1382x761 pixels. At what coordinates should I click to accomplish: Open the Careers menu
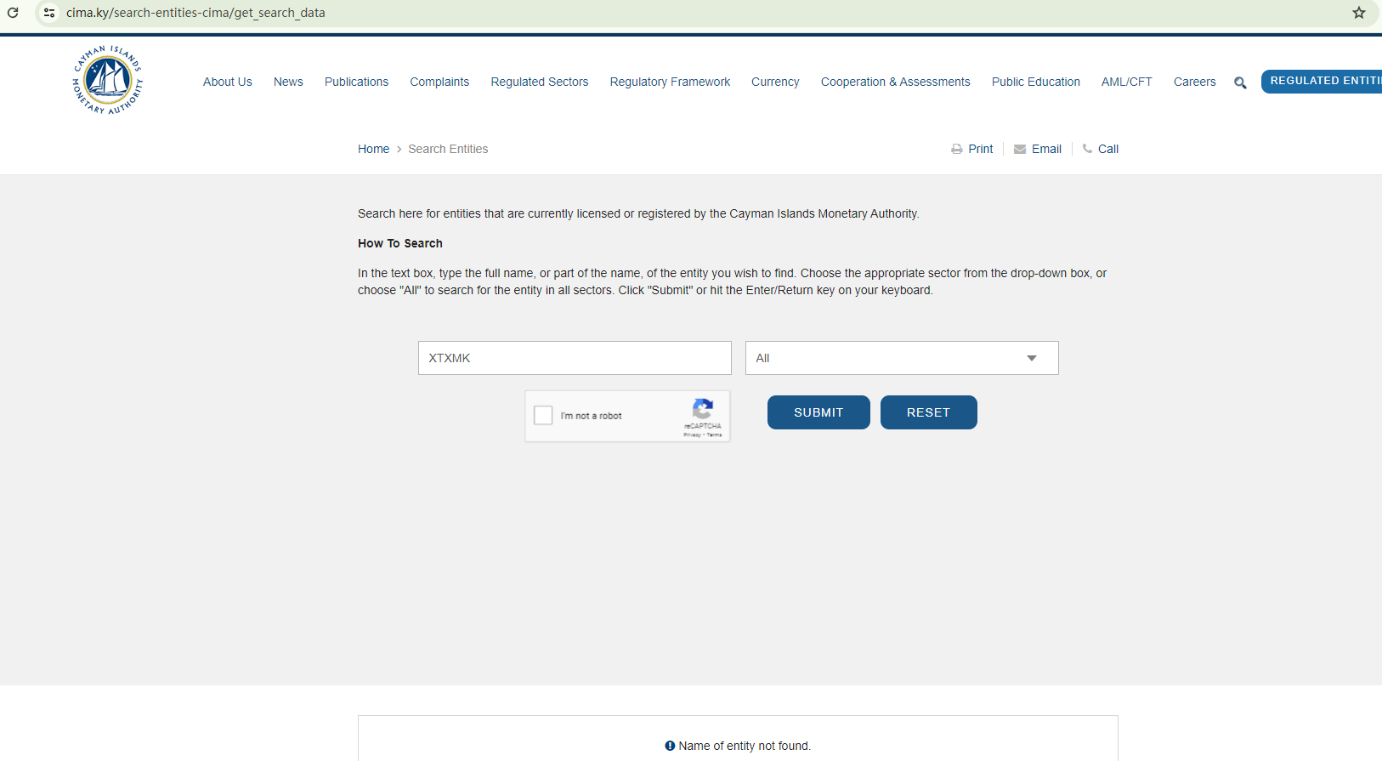click(1195, 82)
